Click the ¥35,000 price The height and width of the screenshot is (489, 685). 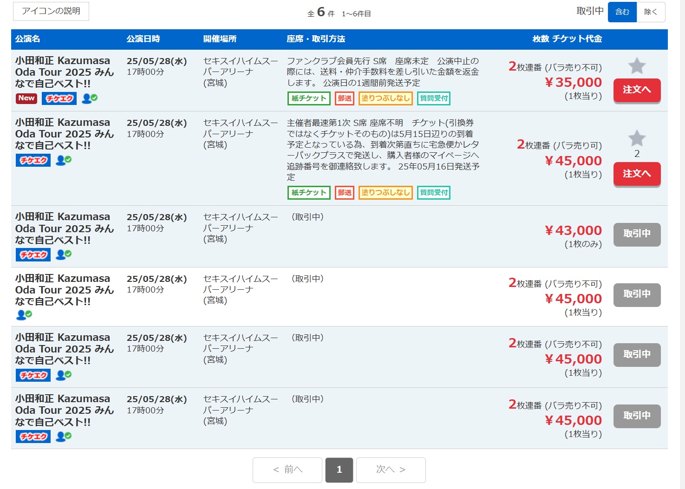coord(573,82)
